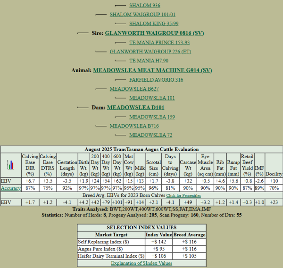Open MEADOWSLEA MEAT MACHINE G914 (SV) link
Viewport: 283px width, 268px height.
click(x=152, y=70)
